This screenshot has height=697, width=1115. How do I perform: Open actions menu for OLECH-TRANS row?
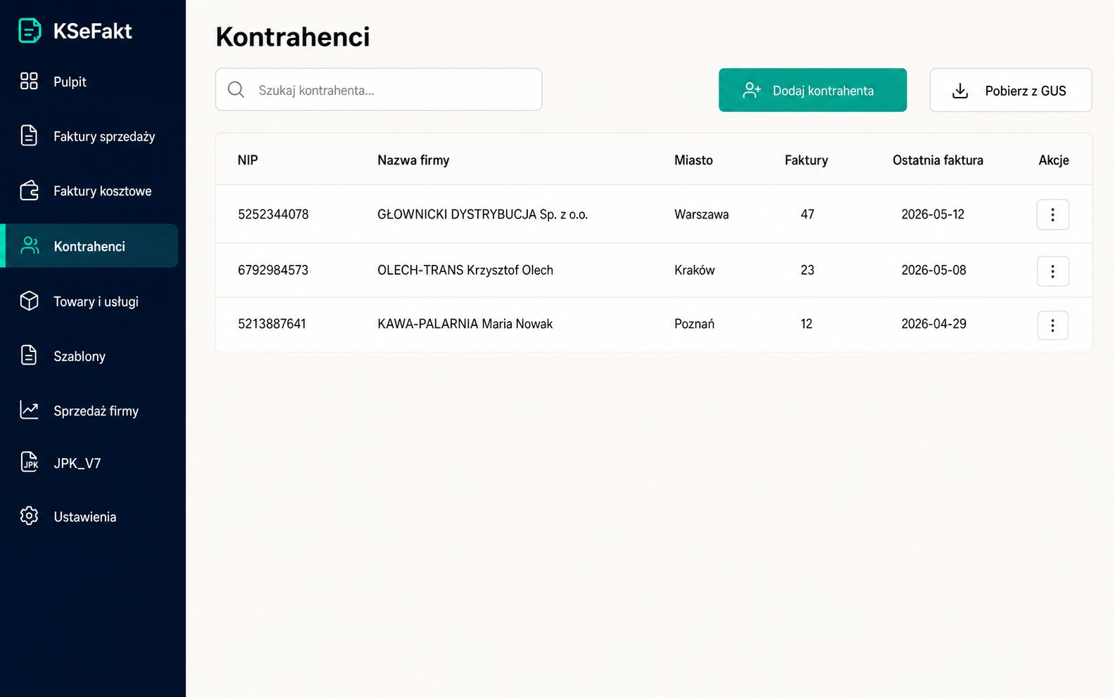point(1052,271)
